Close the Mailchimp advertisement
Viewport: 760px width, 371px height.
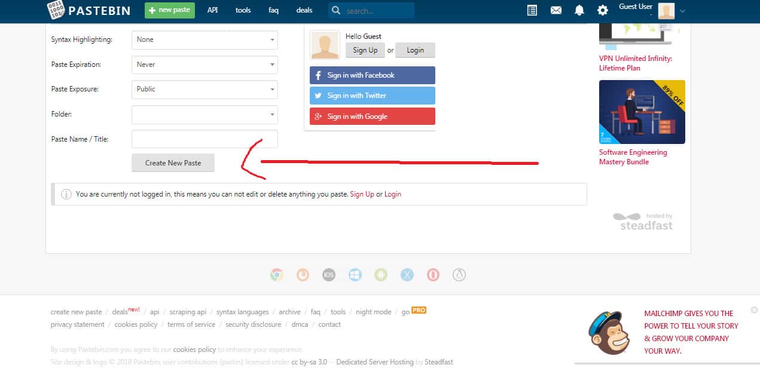click(754, 310)
